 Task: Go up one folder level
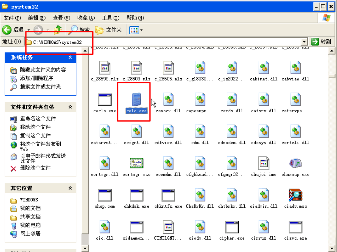pyautogui.click(x=57, y=30)
